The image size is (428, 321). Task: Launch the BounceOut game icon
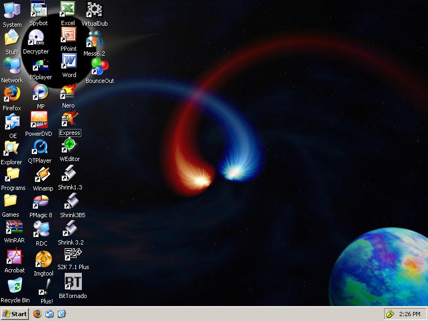click(100, 66)
